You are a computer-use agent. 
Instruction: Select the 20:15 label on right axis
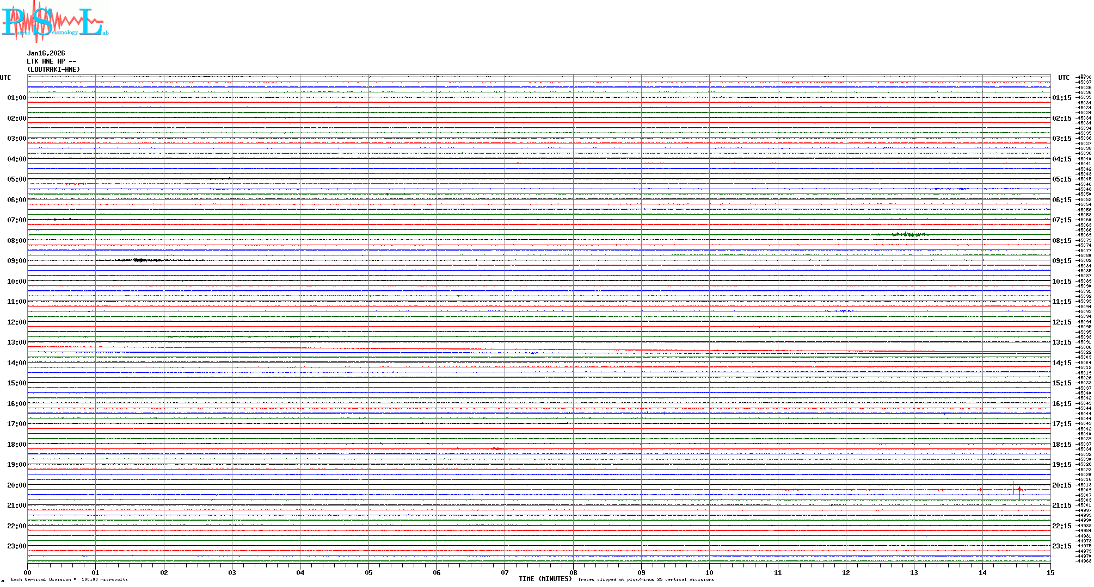(x=1061, y=485)
